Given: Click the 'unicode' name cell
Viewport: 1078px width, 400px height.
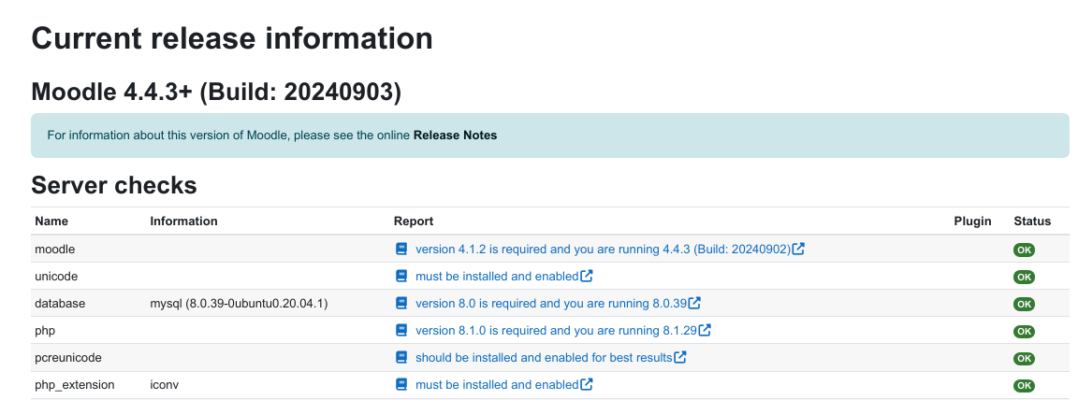Looking at the screenshot, I should pos(56,277).
